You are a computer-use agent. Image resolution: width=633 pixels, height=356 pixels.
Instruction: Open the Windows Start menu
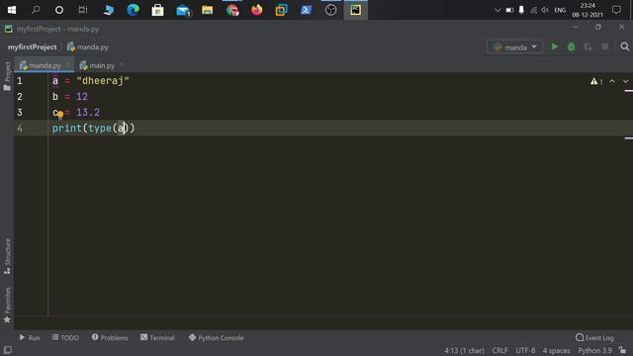[12, 10]
